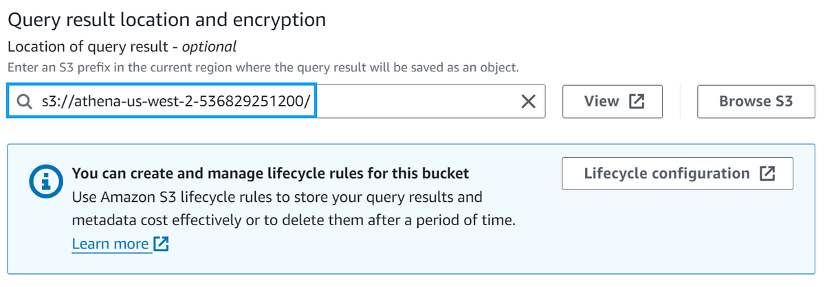Open the Browse S3 dialog
Viewport: 825px width, 287px height.
tap(756, 102)
